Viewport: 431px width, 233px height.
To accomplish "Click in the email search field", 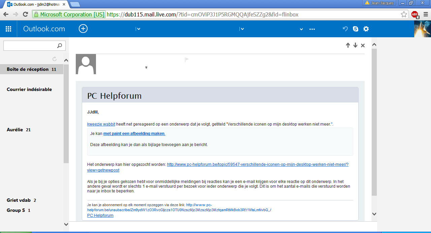I will 30,46.
